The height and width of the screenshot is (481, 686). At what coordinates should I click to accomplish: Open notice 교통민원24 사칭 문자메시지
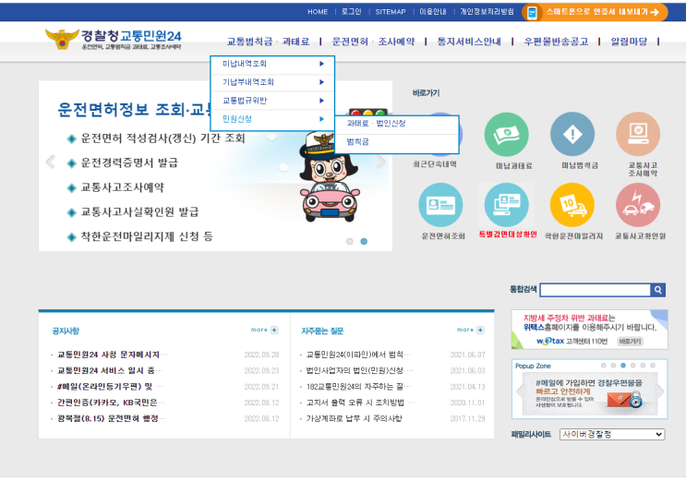pos(112,355)
